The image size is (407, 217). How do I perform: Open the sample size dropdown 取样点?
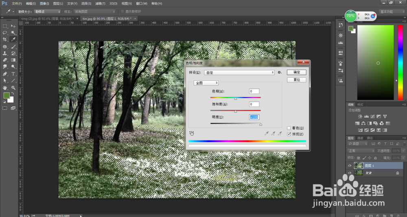coord(47,12)
